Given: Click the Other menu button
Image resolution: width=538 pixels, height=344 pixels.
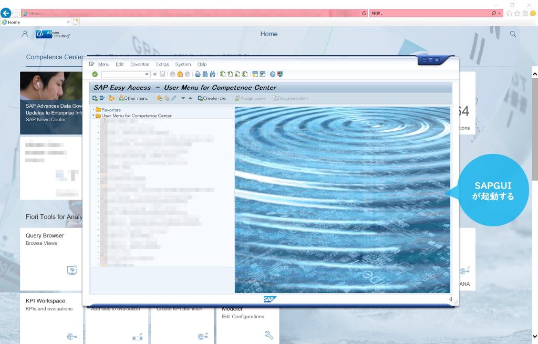Looking at the screenshot, I should (x=133, y=98).
